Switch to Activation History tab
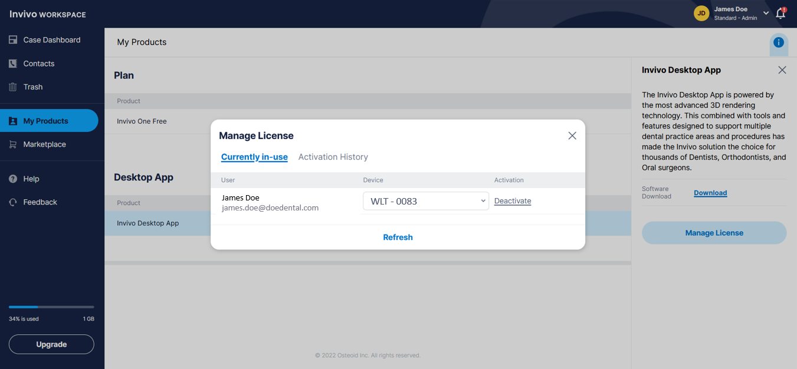This screenshot has width=797, height=369. tap(333, 157)
